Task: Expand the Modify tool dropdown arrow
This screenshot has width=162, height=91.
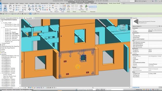Action: click(2, 12)
